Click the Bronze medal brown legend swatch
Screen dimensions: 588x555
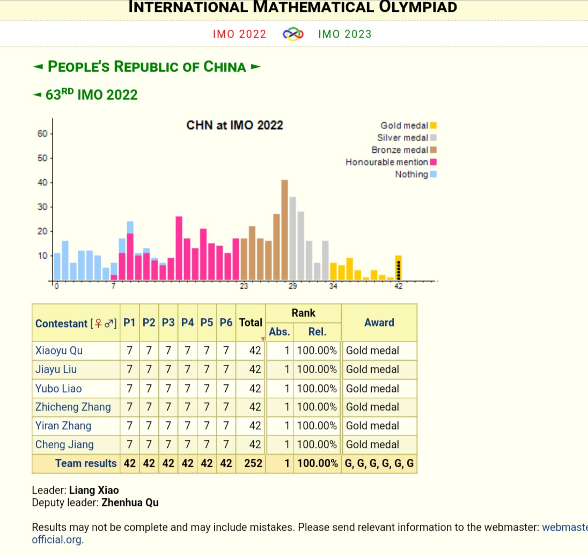pos(433,150)
